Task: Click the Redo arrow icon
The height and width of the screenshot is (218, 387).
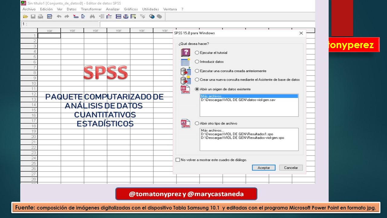Action: [67, 17]
